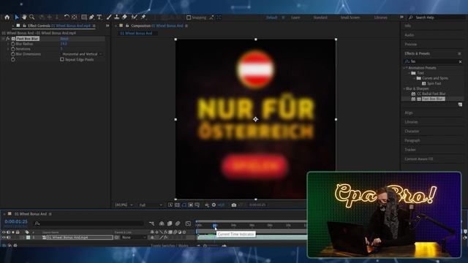Screen dimensions: 468x263
Task: Select the Hand tool
Action: [x=24, y=18]
